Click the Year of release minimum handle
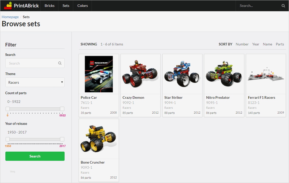The height and width of the screenshot is (183, 289). coord(8,139)
